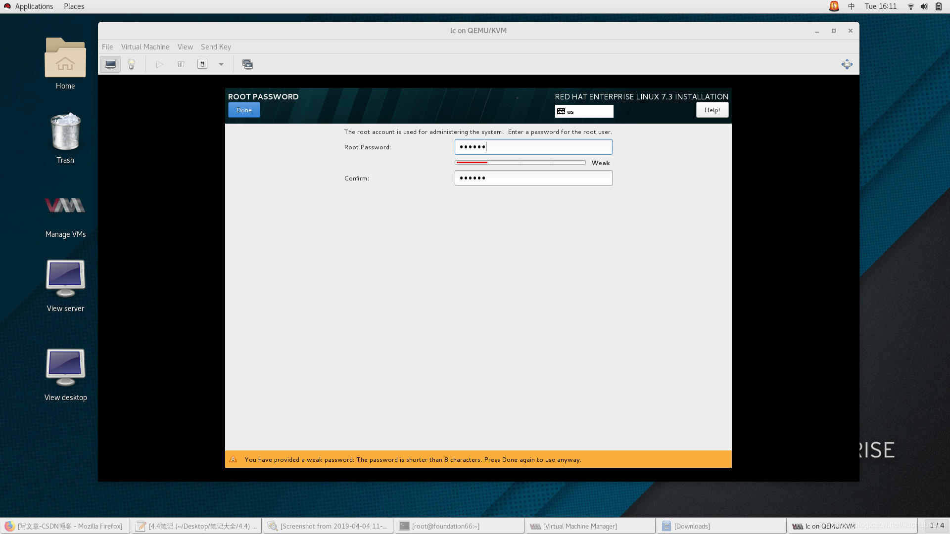The image size is (950, 534).
Task: Switch the Chinese input method indicator
Action: [852, 6]
